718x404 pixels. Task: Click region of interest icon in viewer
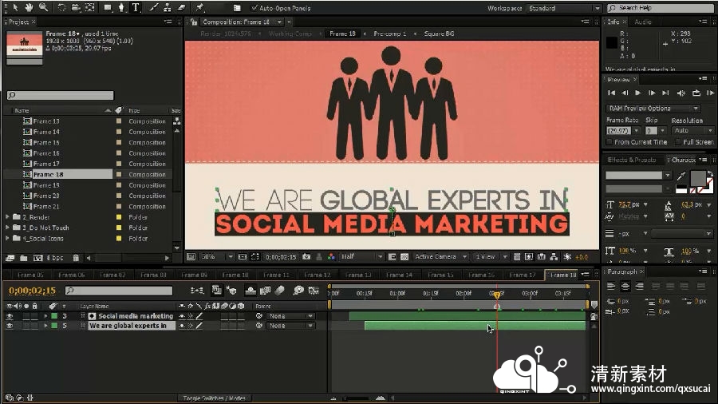[255, 257]
